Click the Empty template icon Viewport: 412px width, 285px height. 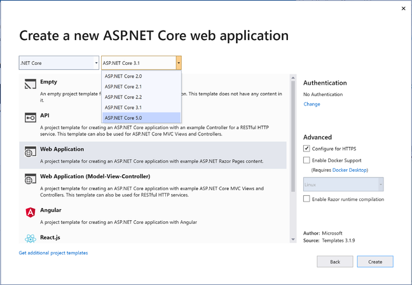click(31, 84)
